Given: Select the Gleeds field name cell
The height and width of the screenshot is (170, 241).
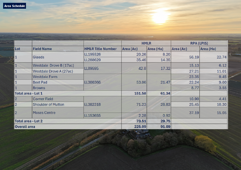Looking at the screenshot, I should coord(38,57).
